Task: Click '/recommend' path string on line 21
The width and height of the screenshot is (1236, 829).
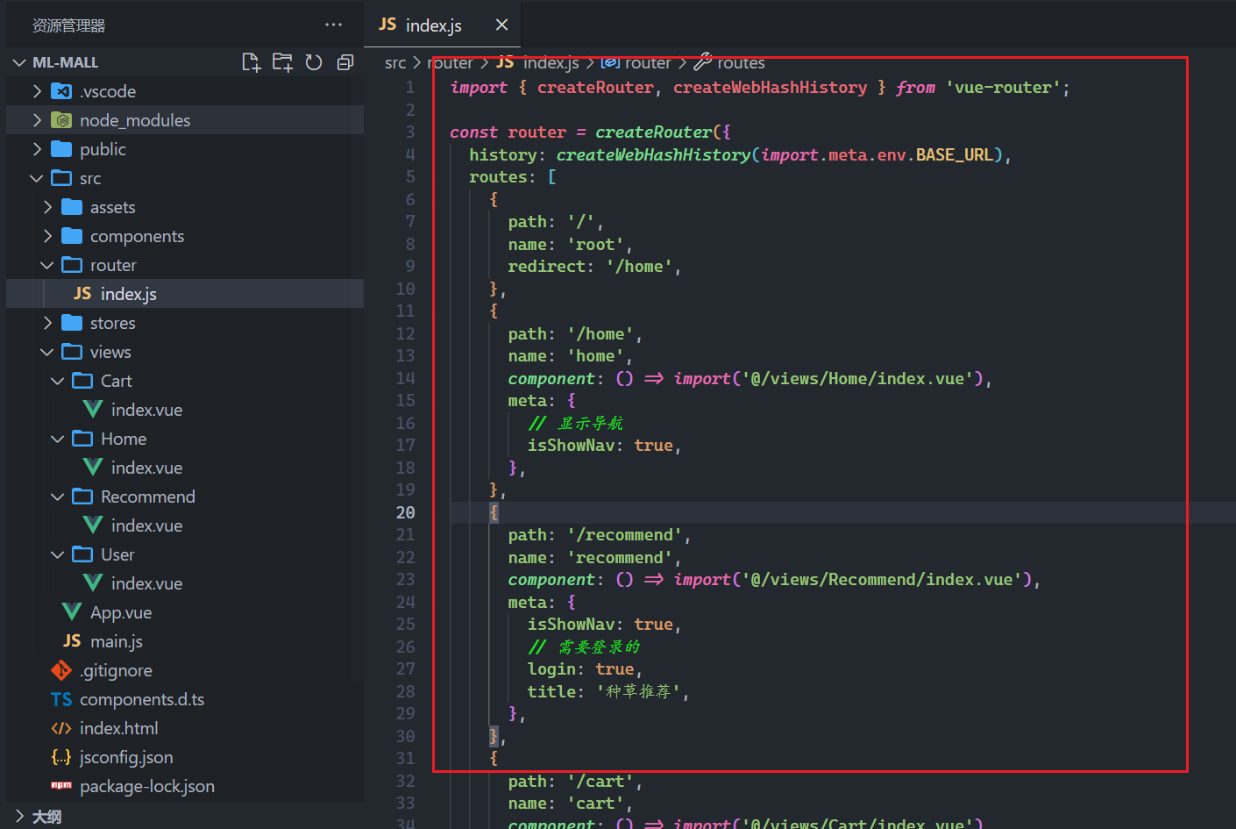Action: [624, 535]
